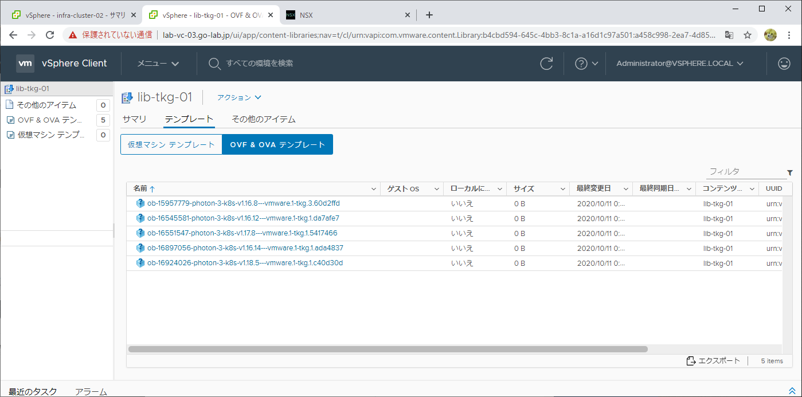This screenshot has width=802, height=397.
Task: Click the browser address bar URL
Action: tap(439, 35)
